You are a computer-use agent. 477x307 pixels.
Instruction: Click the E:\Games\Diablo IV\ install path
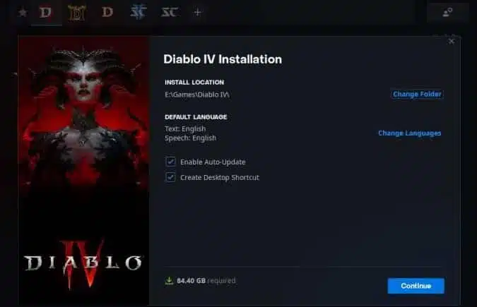coord(197,95)
